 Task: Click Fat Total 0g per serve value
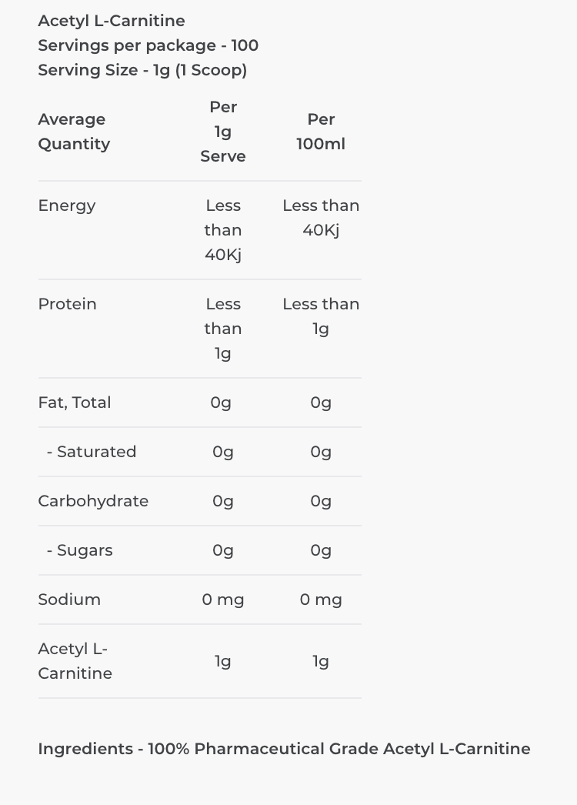click(221, 402)
